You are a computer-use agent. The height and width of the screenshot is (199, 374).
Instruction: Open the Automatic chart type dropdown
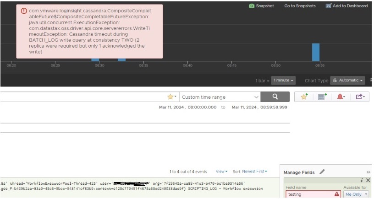tap(347, 81)
